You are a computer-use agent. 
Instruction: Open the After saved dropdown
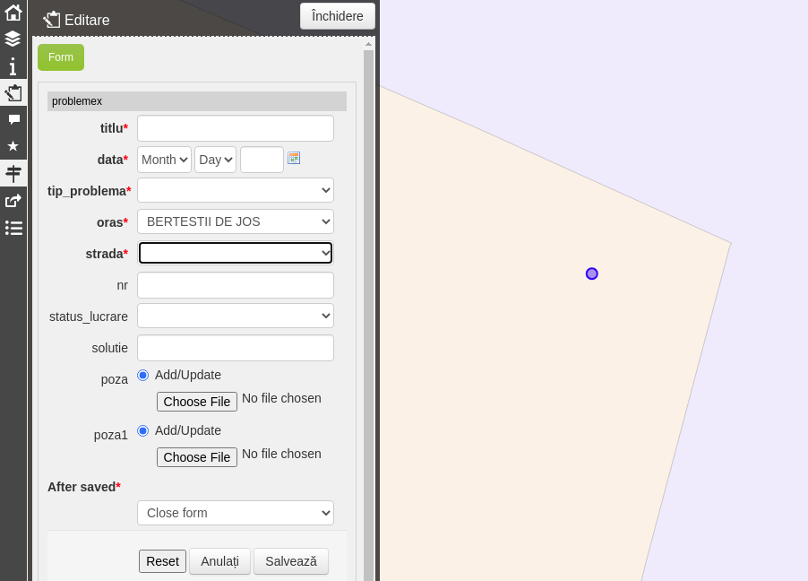coord(235,512)
